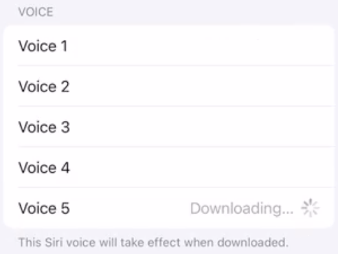Viewport: 338px width, 254px height.
Task: Select Voice 1 for Siri
Action: click(169, 46)
